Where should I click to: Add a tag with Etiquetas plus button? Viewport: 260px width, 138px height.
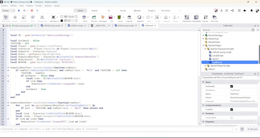pyautogui.click(x=255, y=122)
